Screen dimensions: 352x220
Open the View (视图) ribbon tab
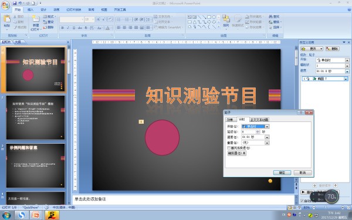click(x=104, y=9)
